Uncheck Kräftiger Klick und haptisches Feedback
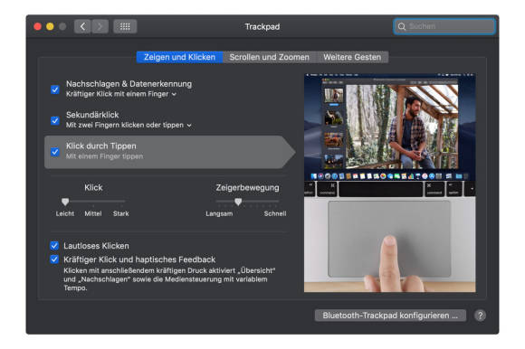Viewport: 525px width, 349px height. coord(54,259)
